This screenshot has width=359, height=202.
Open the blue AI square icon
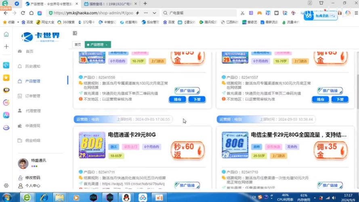(x=6, y=115)
